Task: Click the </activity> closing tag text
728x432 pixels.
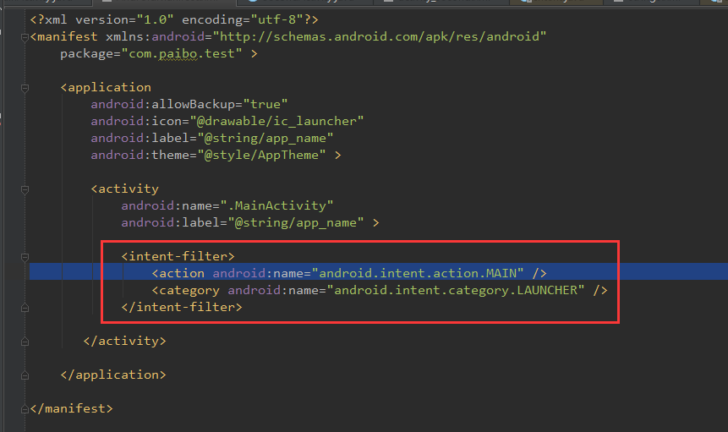Action: click(124, 341)
